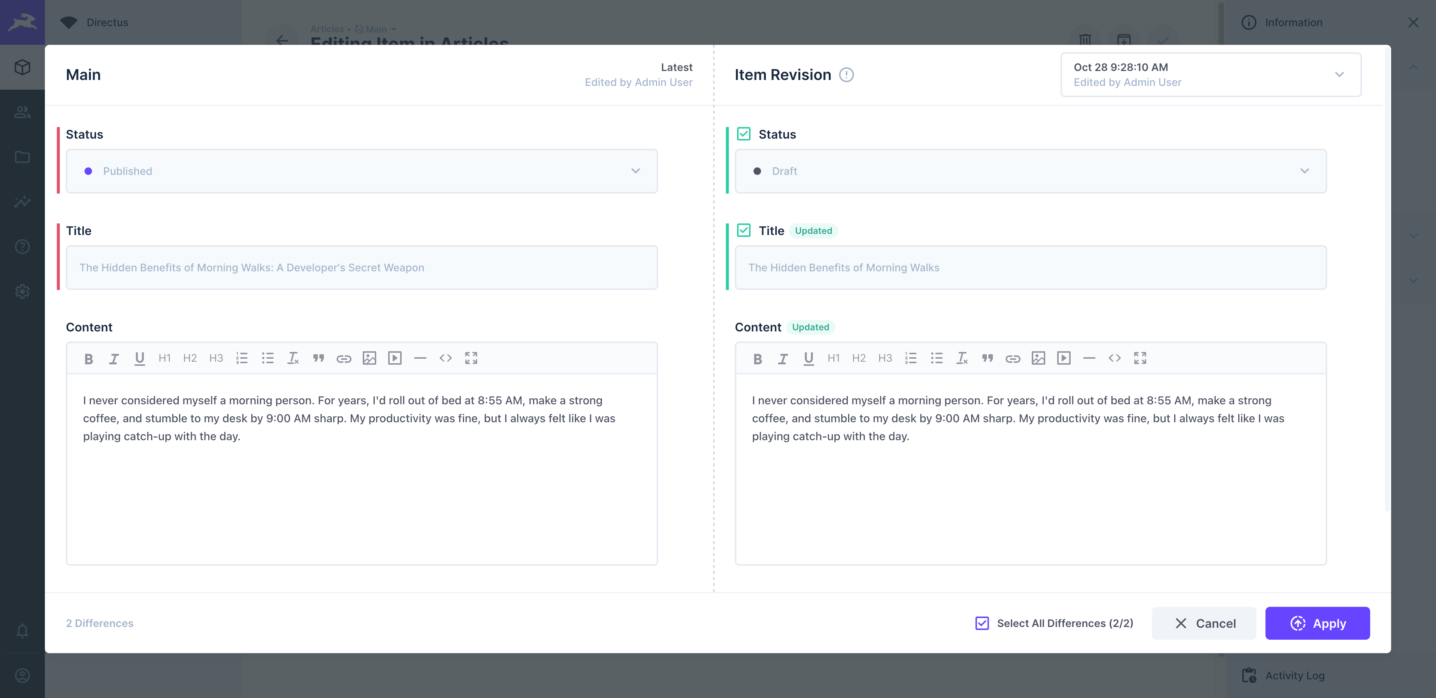Insert a blockquote in the Main editor

point(319,358)
